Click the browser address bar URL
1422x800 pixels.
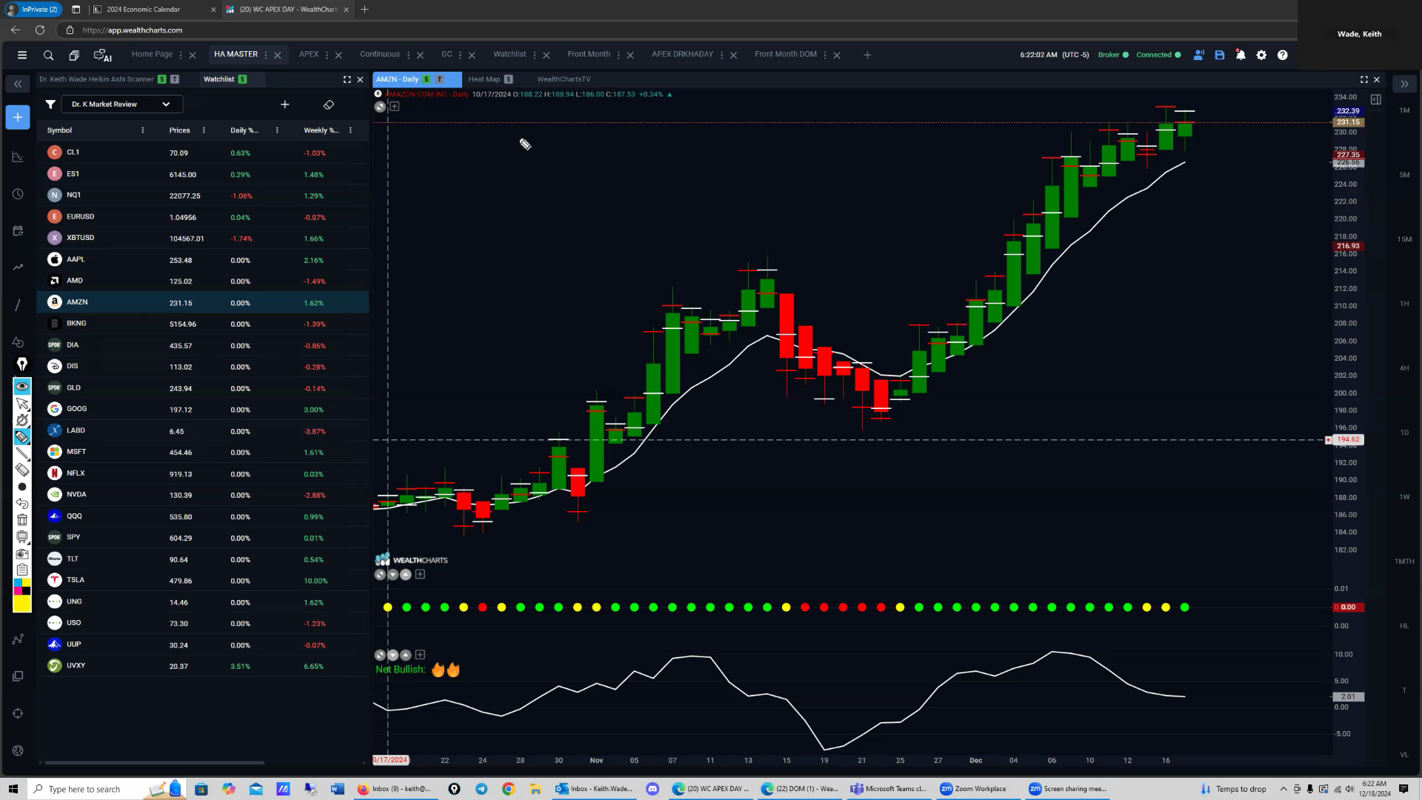tap(133, 30)
